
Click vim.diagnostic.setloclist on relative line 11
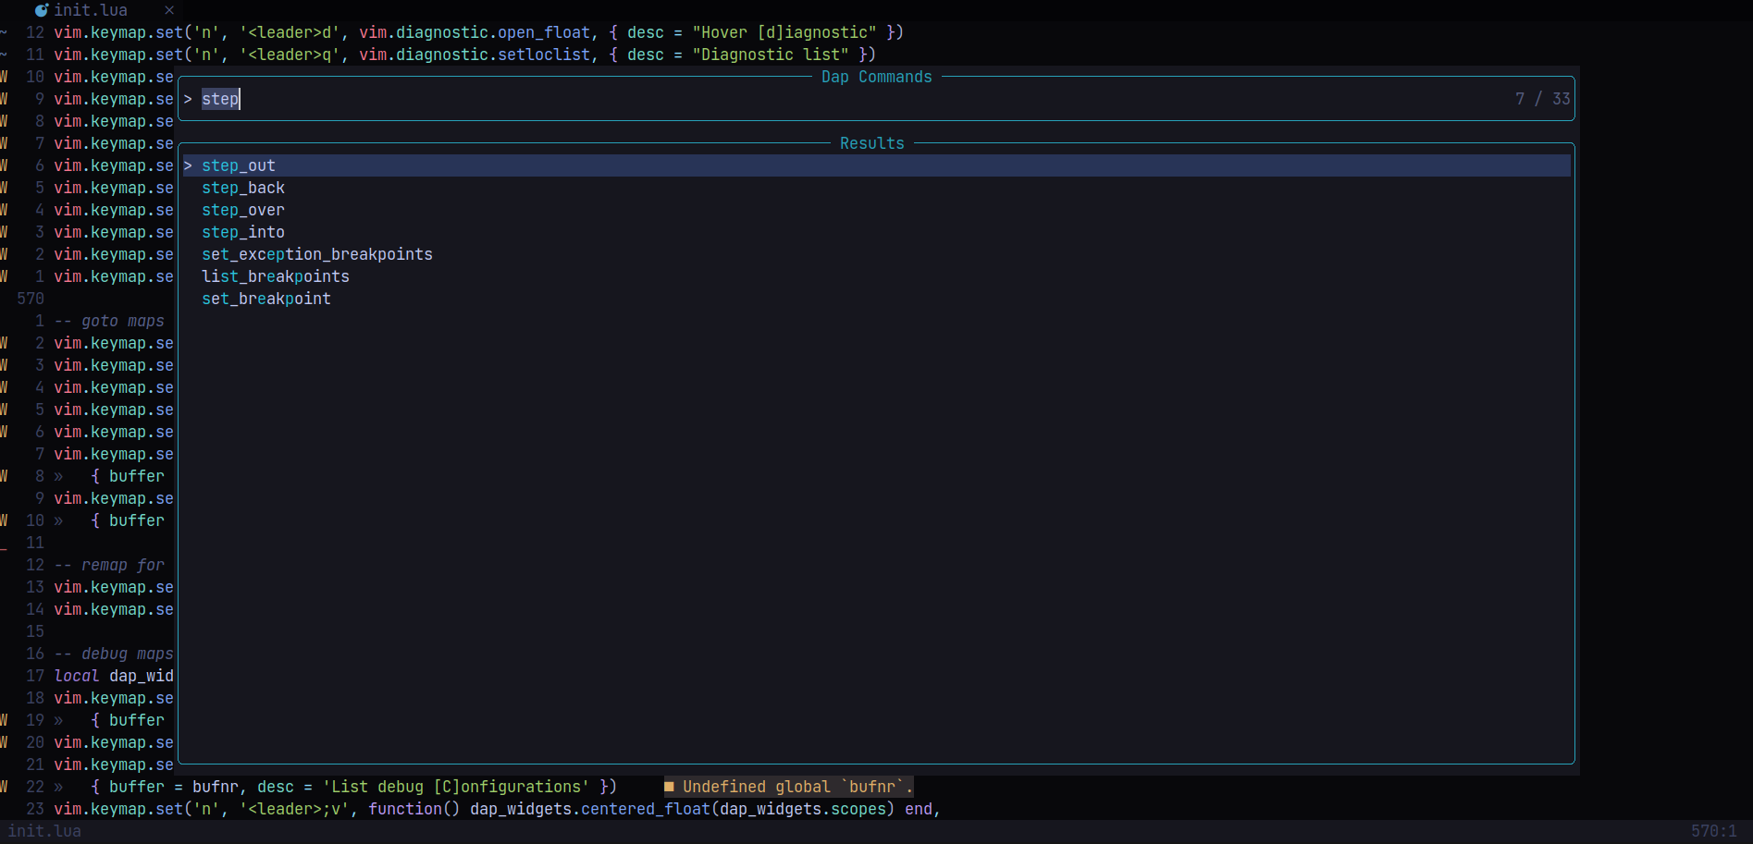(475, 55)
